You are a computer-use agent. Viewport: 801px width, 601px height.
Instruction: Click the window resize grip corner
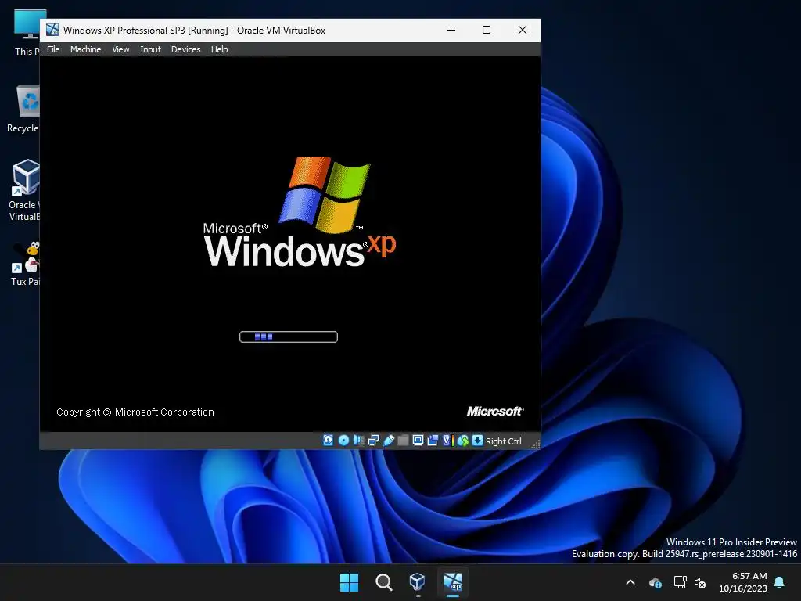tap(535, 444)
